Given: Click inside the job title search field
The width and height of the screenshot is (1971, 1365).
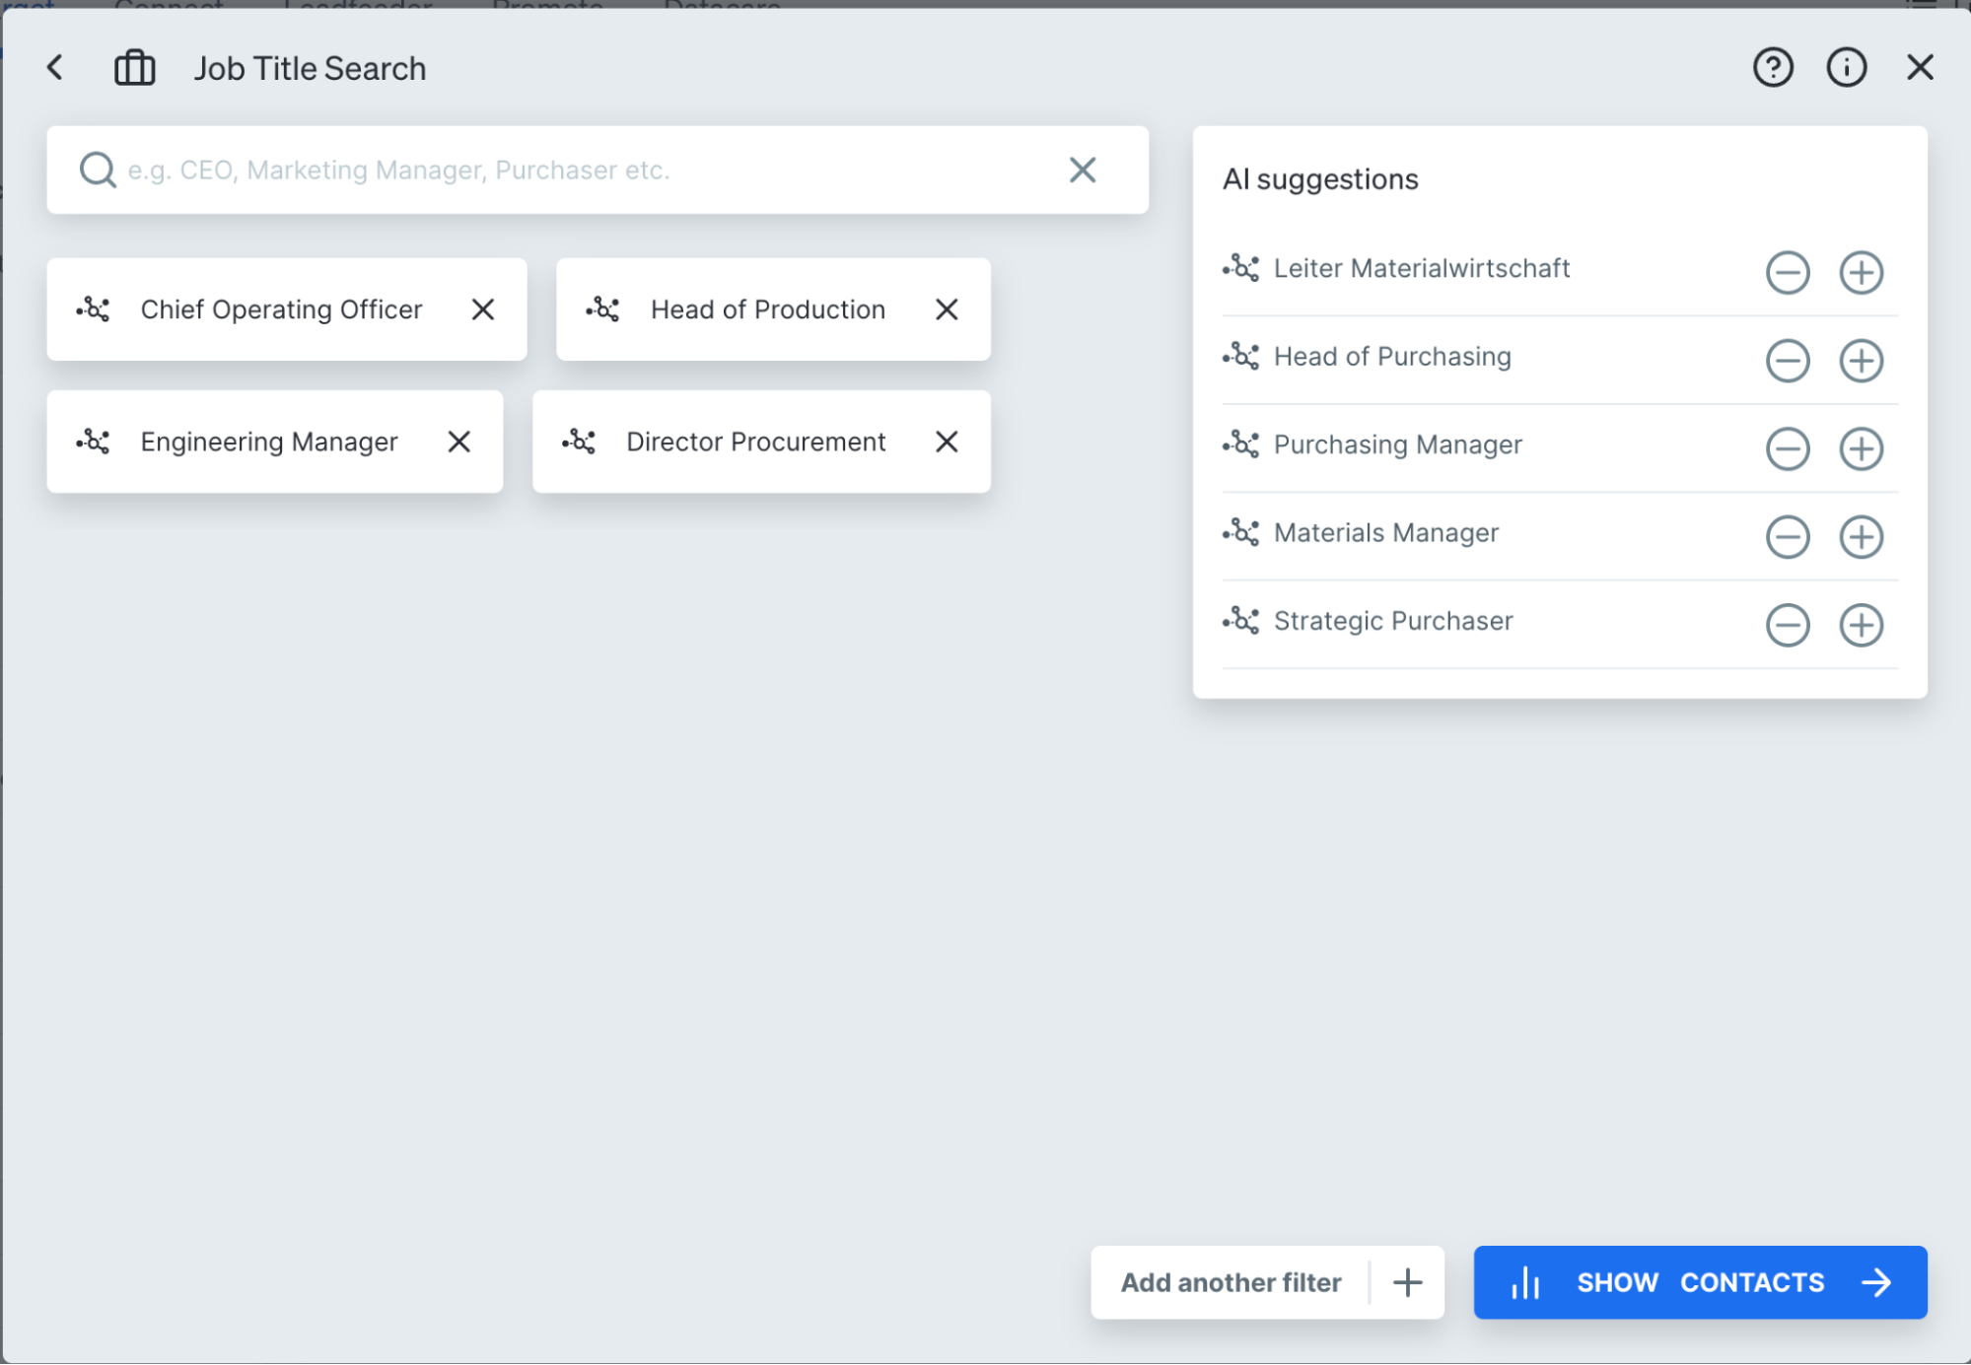Looking at the screenshot, I should point(493,170).
